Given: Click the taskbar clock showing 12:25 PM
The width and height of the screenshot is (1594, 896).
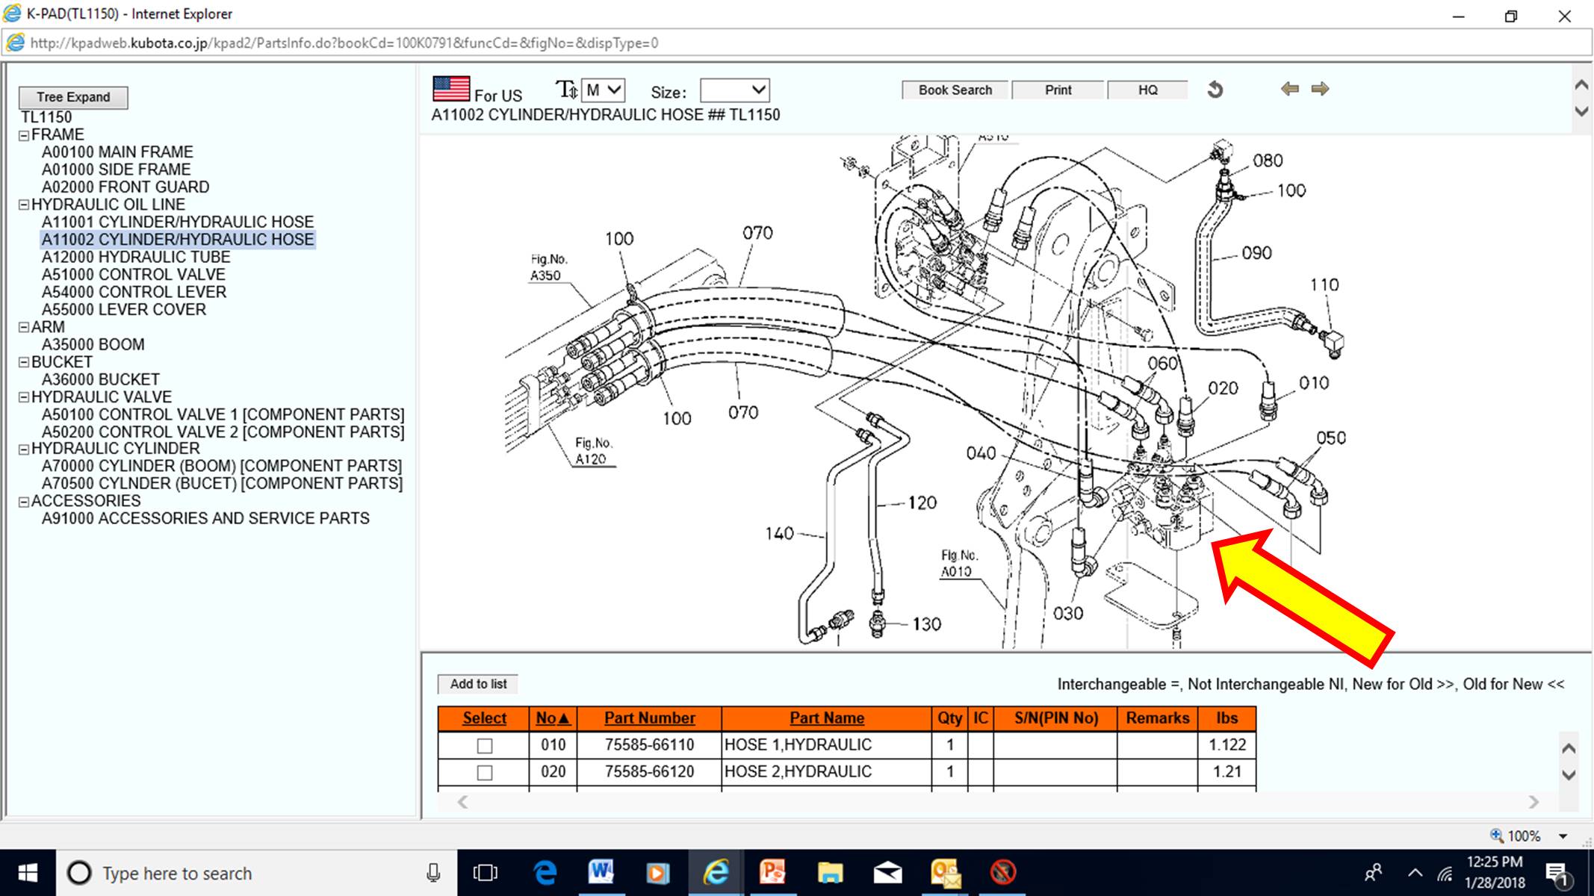Looking at the screenshot, I should 1494,873.
